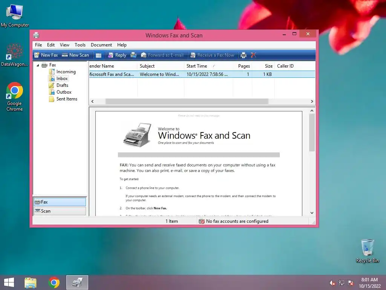The height and width of the screenshot is (290, 386).
Task: Sort by Sender Name column header
Action: click(113, 66)
